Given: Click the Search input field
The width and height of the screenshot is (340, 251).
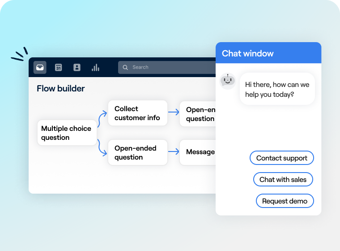Looking at the screenshot, I should point(167,67).
